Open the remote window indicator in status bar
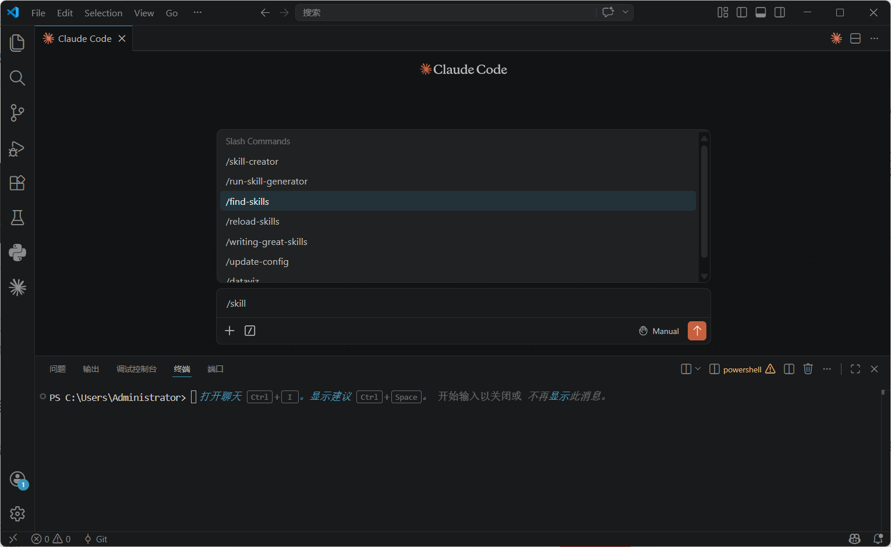Image resolution: width=891 pixels, height=547 pixels. pyautogui.click(x=13, y=539)
